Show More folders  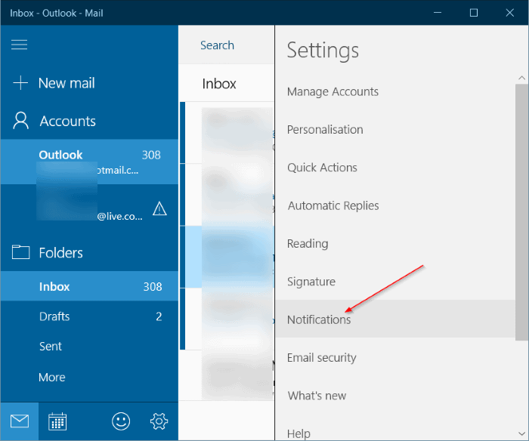(52, 378)
